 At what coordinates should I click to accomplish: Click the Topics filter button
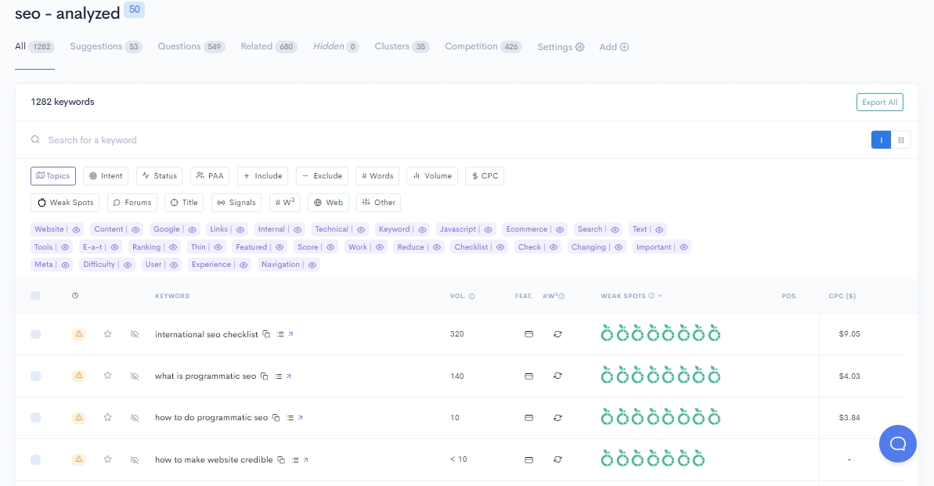(x=53, y=176)
